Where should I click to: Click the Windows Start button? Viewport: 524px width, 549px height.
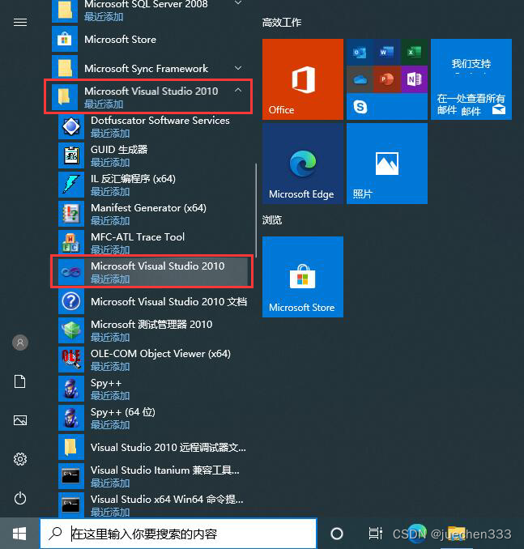[x=19, y=534]
